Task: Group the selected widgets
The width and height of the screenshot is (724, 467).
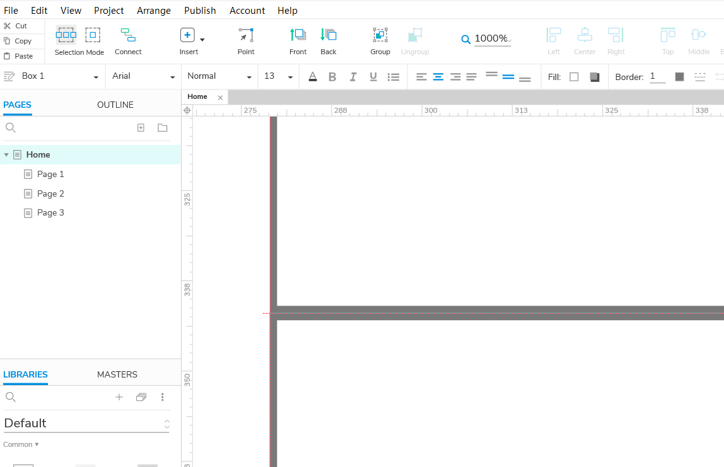Action: click(380, 35)
